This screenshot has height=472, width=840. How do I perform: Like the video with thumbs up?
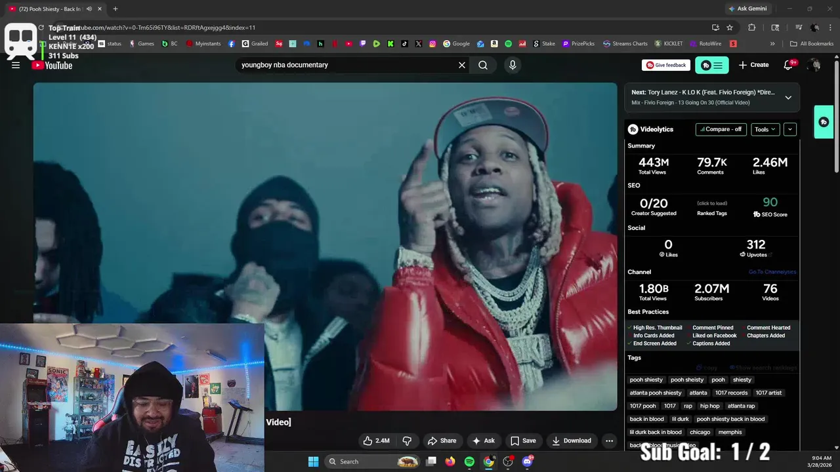click(x=377, y=441)
